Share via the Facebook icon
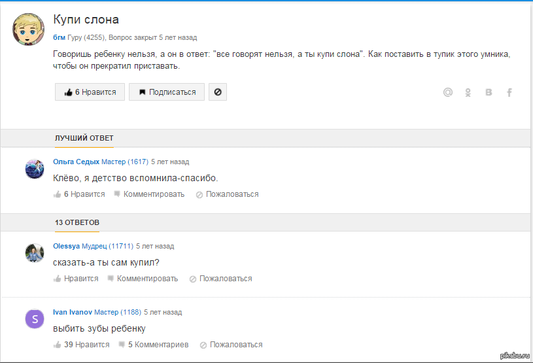This screenshot has height=363, width=533. coord(509,92)
